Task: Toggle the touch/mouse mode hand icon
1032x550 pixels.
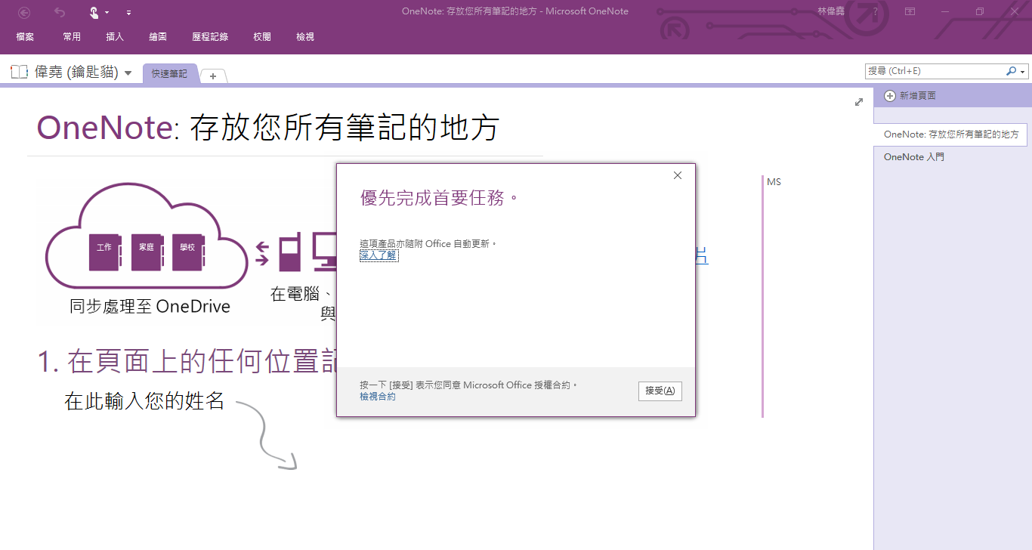Action: click(x=94, y=12)
